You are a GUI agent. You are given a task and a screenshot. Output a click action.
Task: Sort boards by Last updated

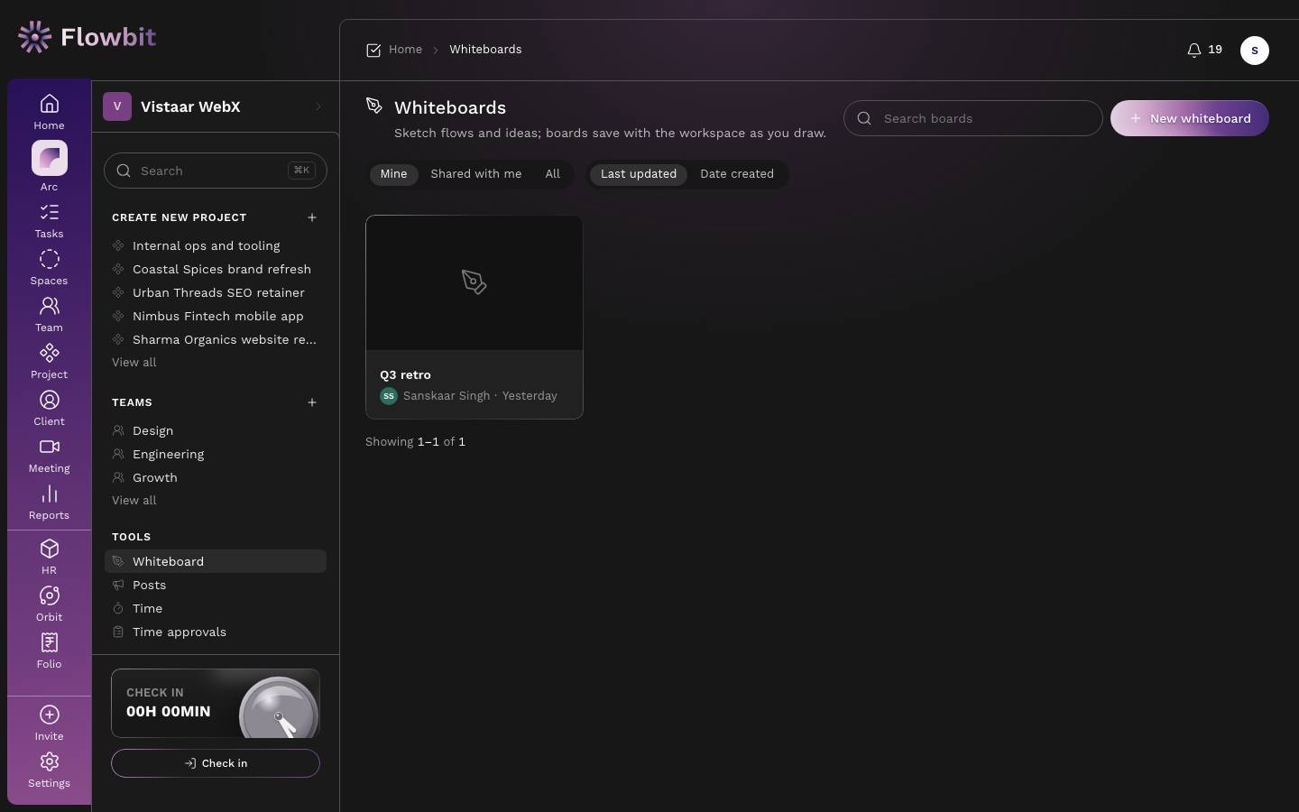(x=639, y=174)
